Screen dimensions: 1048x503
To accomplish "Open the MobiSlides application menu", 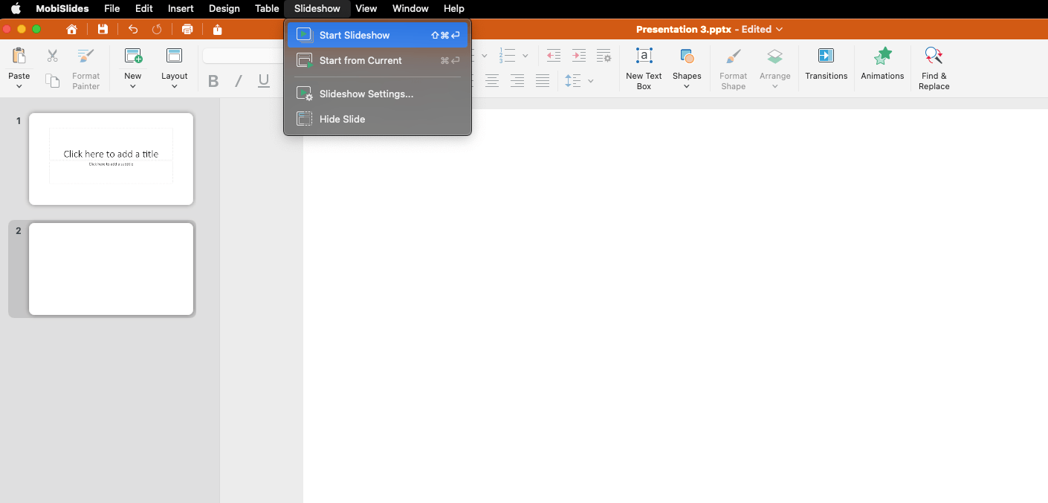I will 62,9.
